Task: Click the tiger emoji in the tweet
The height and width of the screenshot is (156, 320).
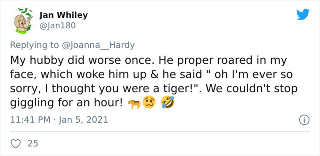Action: point(134,104)
